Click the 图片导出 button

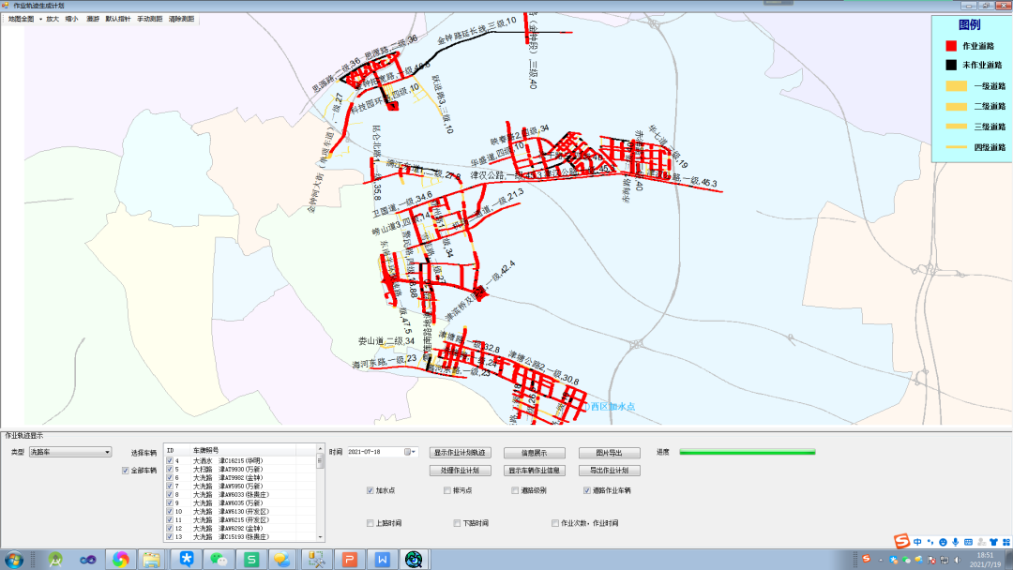[610, 453]
